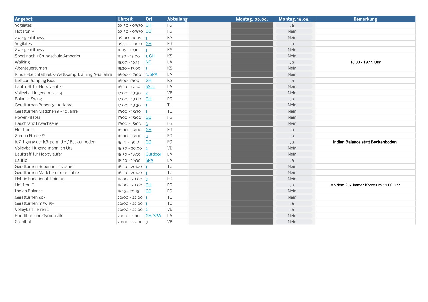Select the Nein cell for Power Pilates

click(x=294, y=117)
